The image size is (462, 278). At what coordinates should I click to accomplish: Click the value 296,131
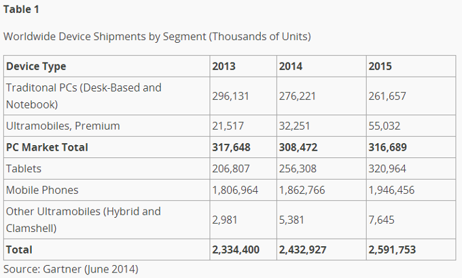click(230, 96)
